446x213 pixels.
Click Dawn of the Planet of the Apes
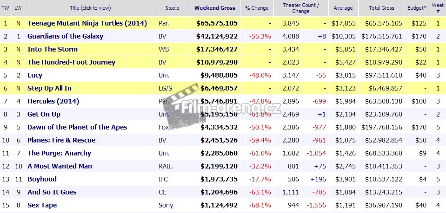[77, 127]
